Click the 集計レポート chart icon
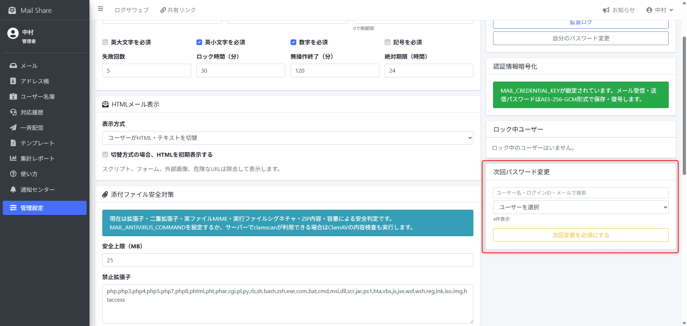Viewport: 687px width, 326px height. click(x=13, y=159)
